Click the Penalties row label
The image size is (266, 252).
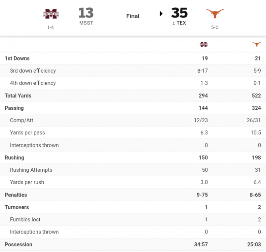[x=16, y=195]
